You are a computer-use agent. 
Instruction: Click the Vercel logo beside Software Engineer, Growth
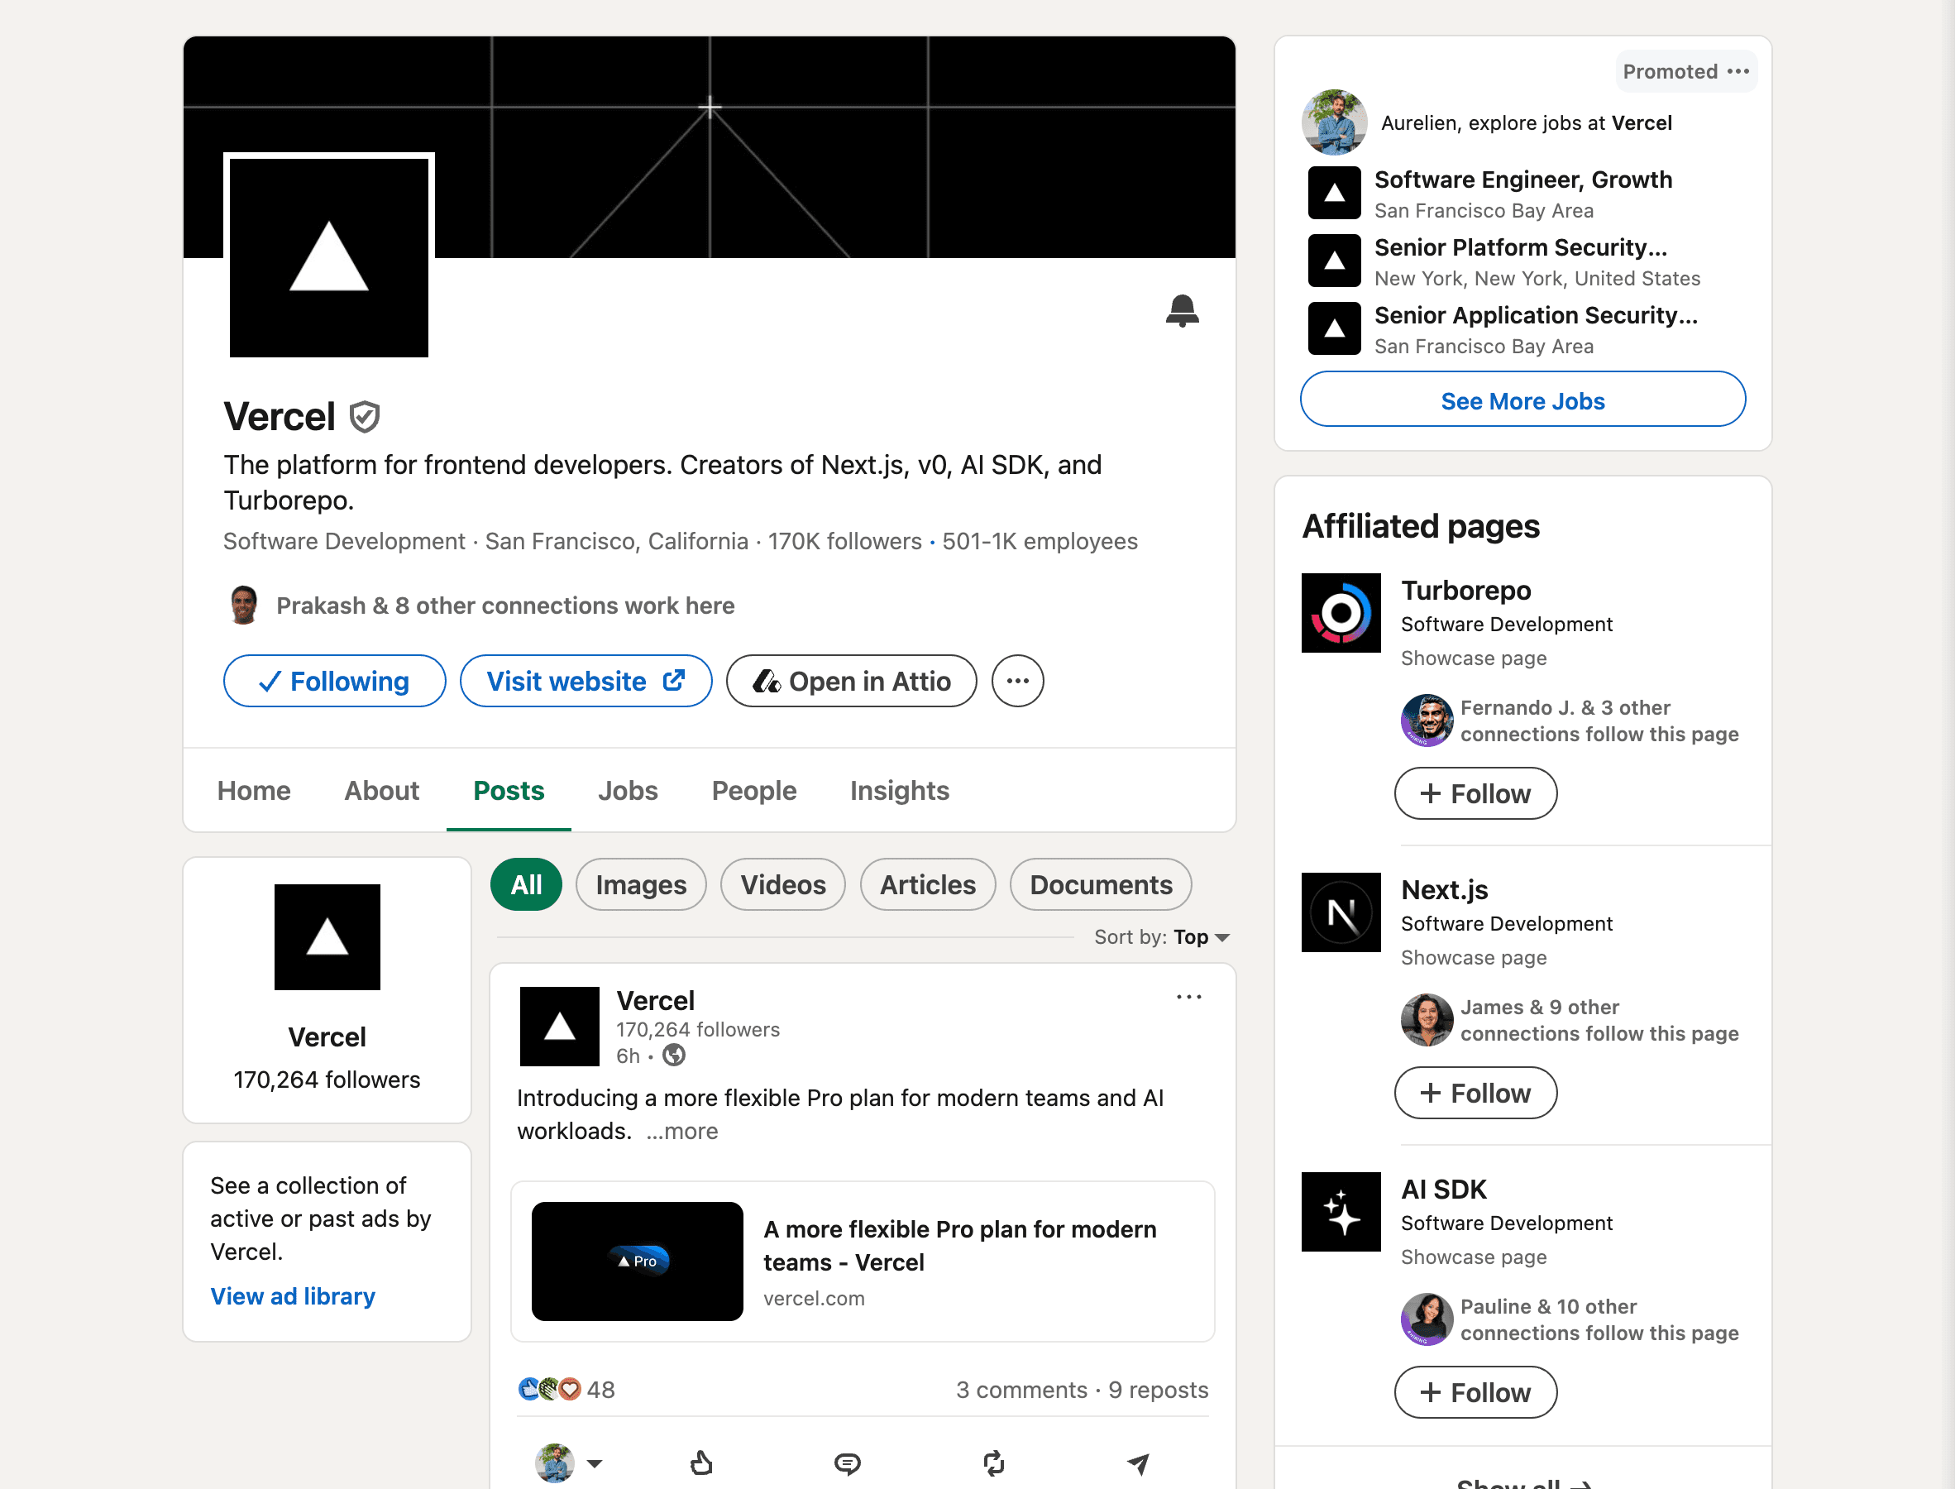[1334, 194]
